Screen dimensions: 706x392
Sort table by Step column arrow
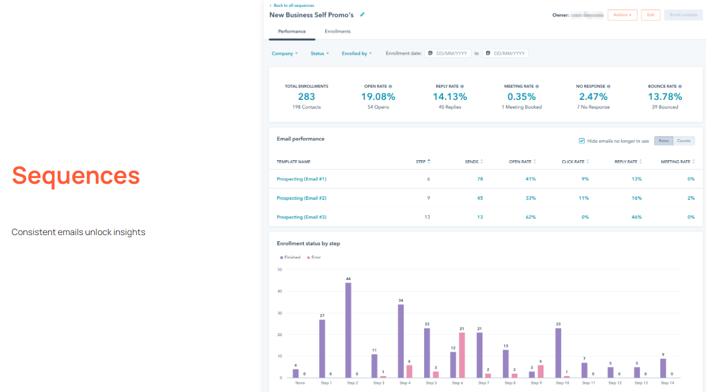point(429,161)
